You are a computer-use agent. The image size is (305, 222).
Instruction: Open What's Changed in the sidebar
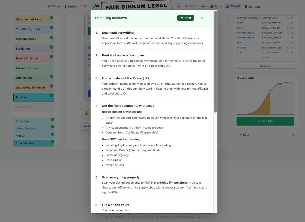(x=34, y=129)
